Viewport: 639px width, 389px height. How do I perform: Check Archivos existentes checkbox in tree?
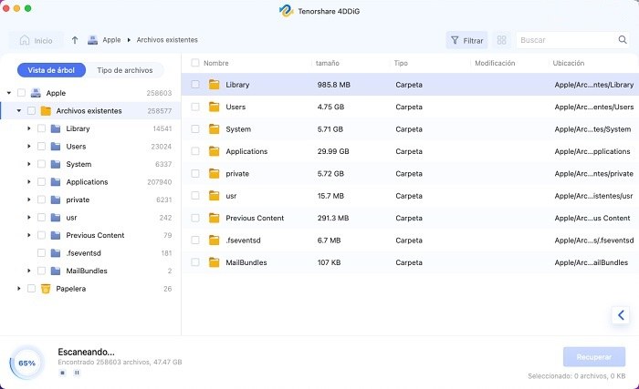tap(31, 110)
